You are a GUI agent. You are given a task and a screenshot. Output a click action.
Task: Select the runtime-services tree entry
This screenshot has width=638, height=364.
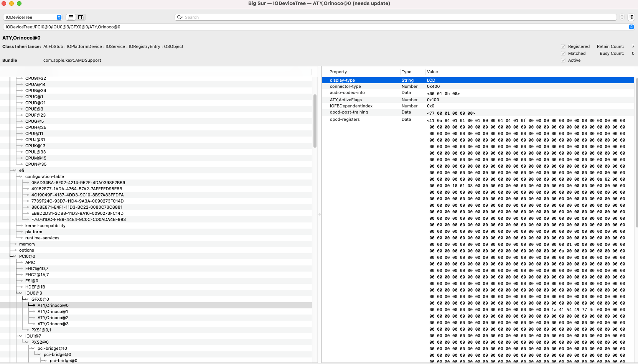tap(42, 238)
